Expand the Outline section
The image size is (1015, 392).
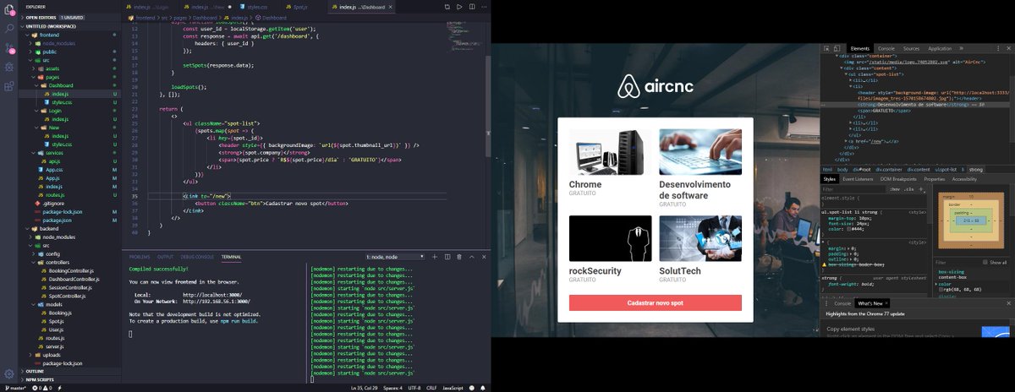pyautogui.click(x=34, y=371)
